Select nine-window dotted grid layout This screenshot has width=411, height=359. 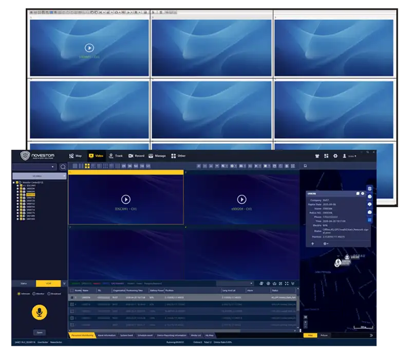(x=105, y=166)
